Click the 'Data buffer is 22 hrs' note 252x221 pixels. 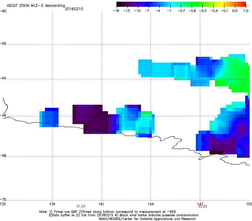123,215
